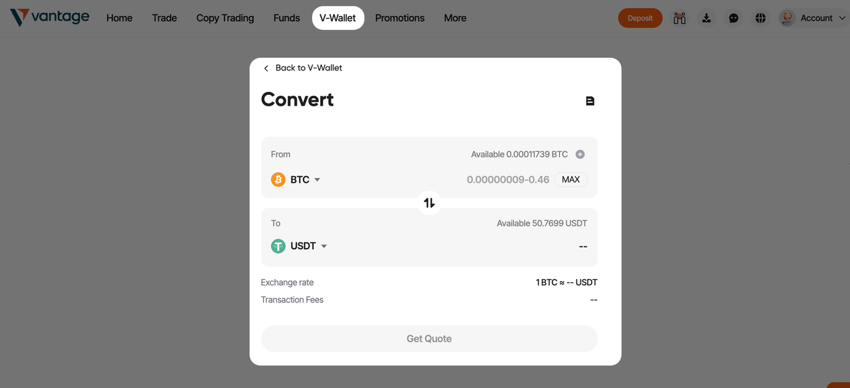Click the Transaction Fees label
This screenshot has width=850, height=388.
[292, 300]
